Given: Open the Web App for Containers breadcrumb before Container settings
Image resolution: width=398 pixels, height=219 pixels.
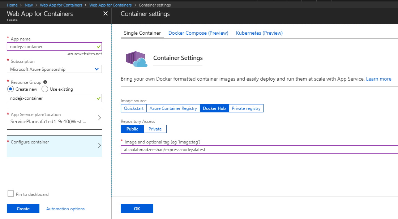Looking at the screenshot, I should [x=110, y=5].
